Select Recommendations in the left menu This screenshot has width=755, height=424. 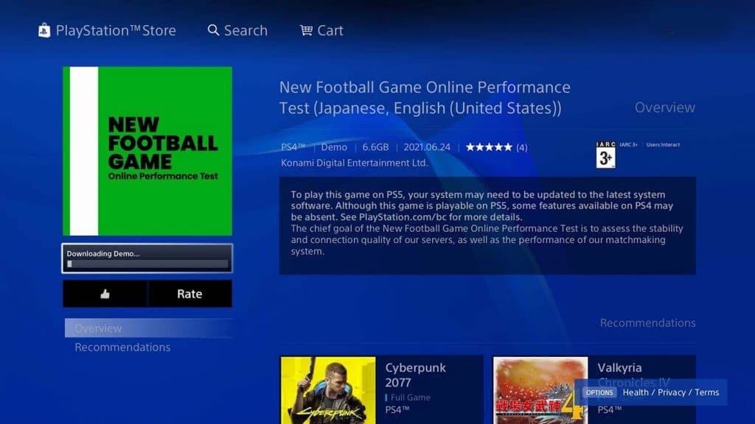tap(122, 347)
